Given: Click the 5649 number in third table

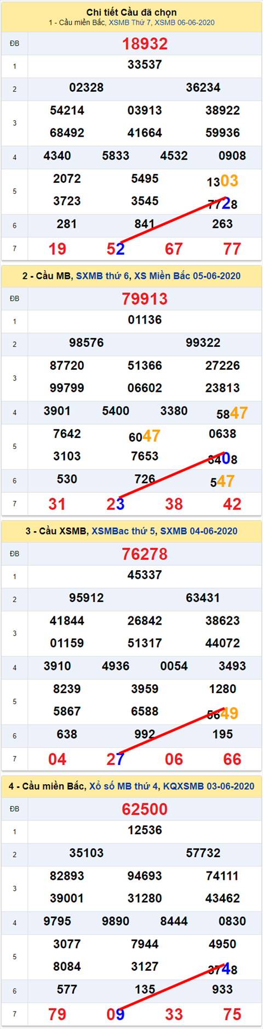Looking at the screenshot, I should click(x=222, y=713).
